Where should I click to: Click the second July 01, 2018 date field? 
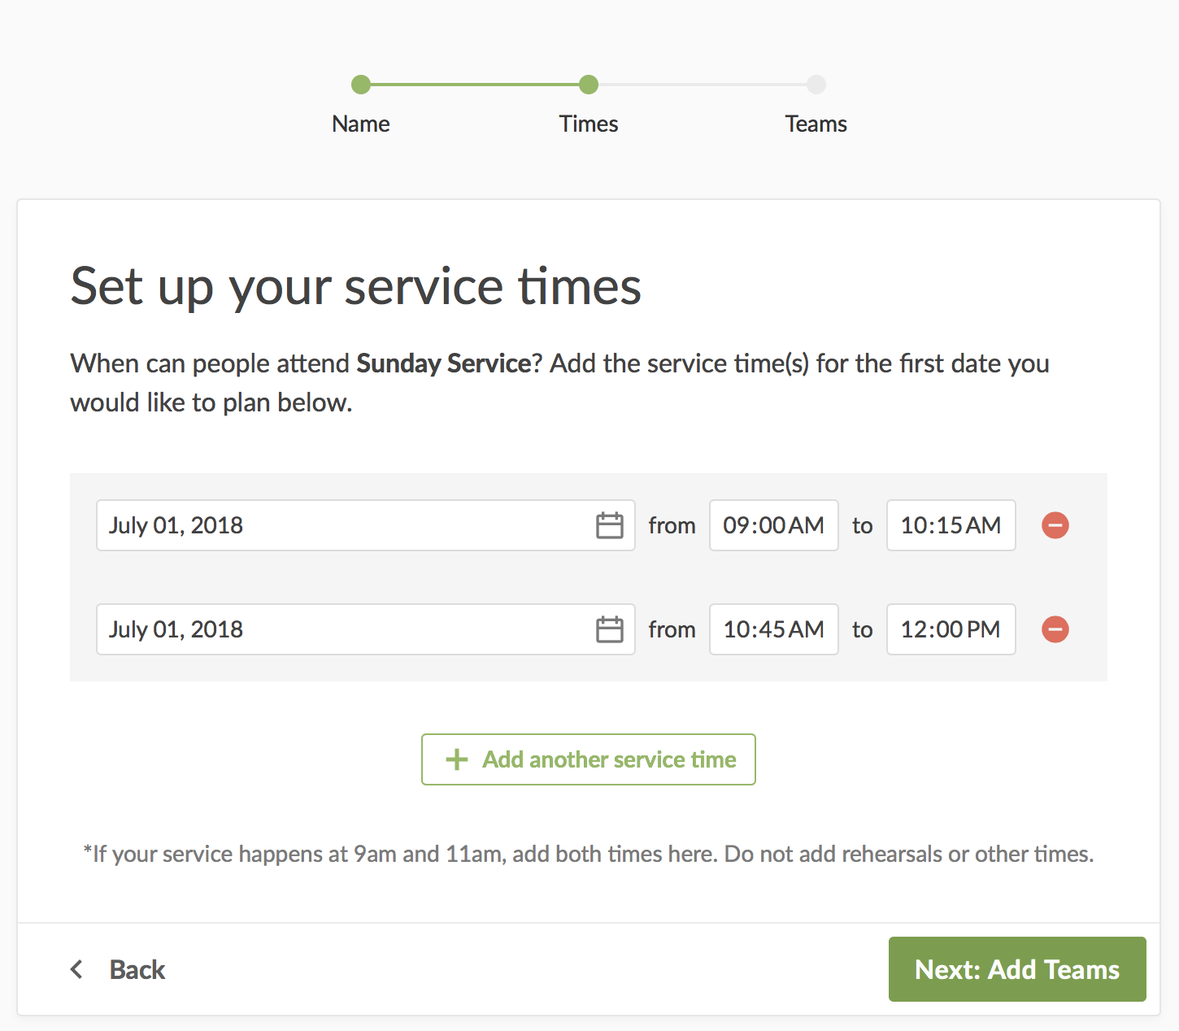(x=342, y=629)
